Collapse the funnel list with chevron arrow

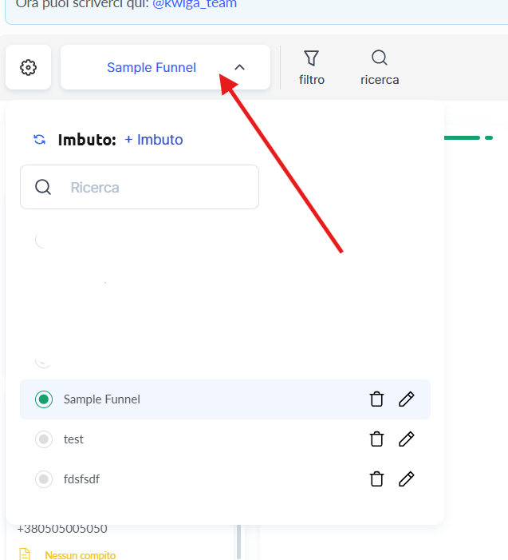(239, 68)
